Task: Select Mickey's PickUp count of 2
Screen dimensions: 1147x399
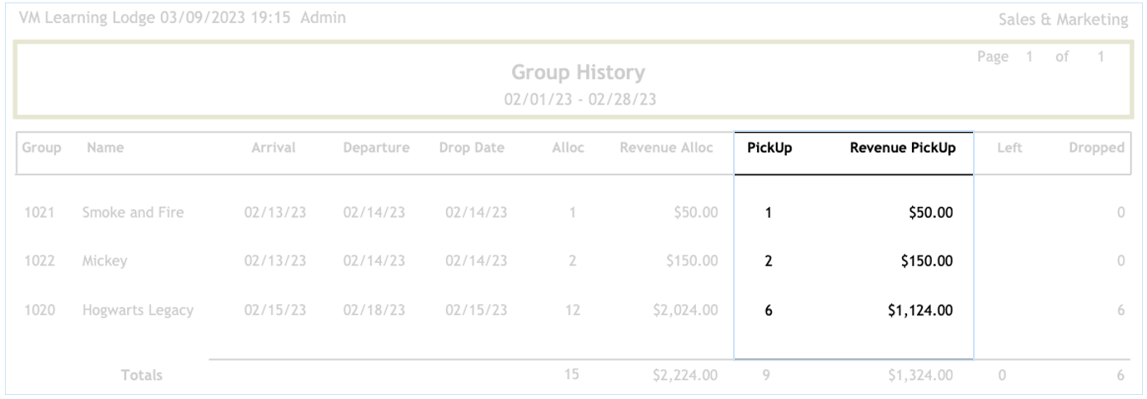Action: 769,262
